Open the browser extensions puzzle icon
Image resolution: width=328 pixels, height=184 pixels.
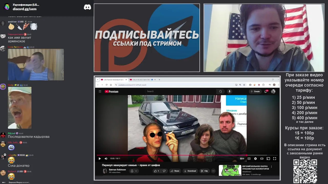coord(263,85)
